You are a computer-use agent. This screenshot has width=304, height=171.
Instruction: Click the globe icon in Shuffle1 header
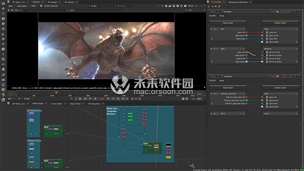click(x=277, y=12)
